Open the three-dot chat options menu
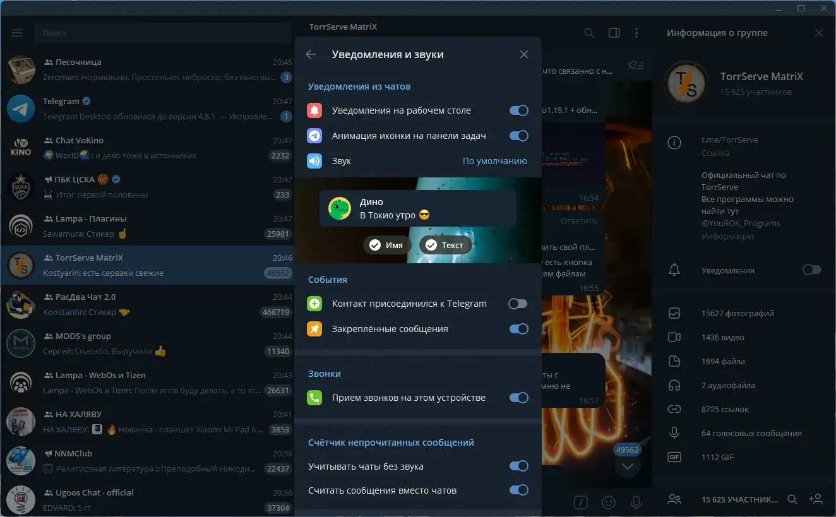 coord(636,33)
